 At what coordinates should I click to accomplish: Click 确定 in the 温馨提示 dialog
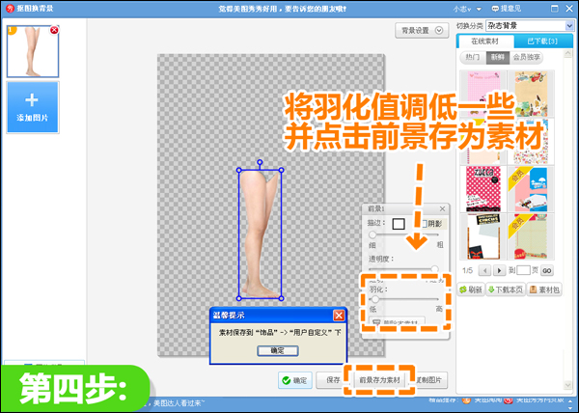pos(277,351)
